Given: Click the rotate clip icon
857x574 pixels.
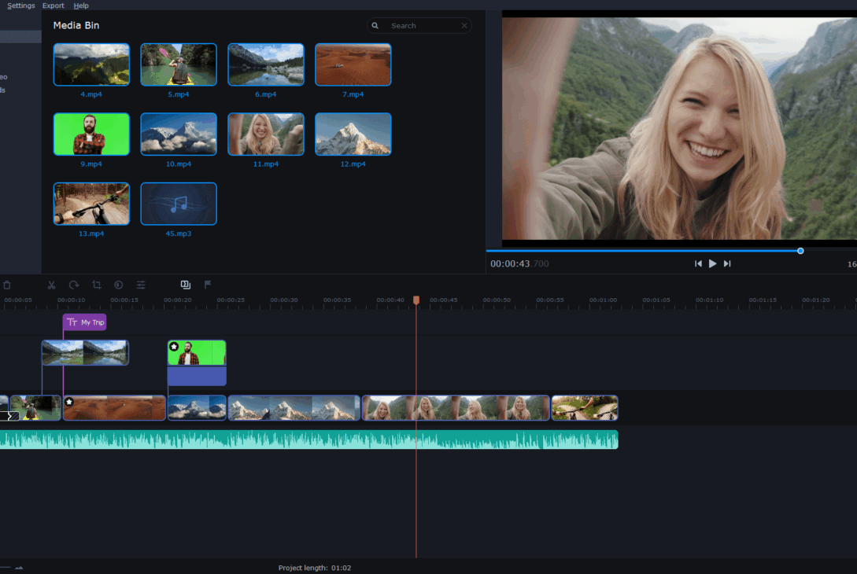Looking at the screenshot, I should [74, 285].
